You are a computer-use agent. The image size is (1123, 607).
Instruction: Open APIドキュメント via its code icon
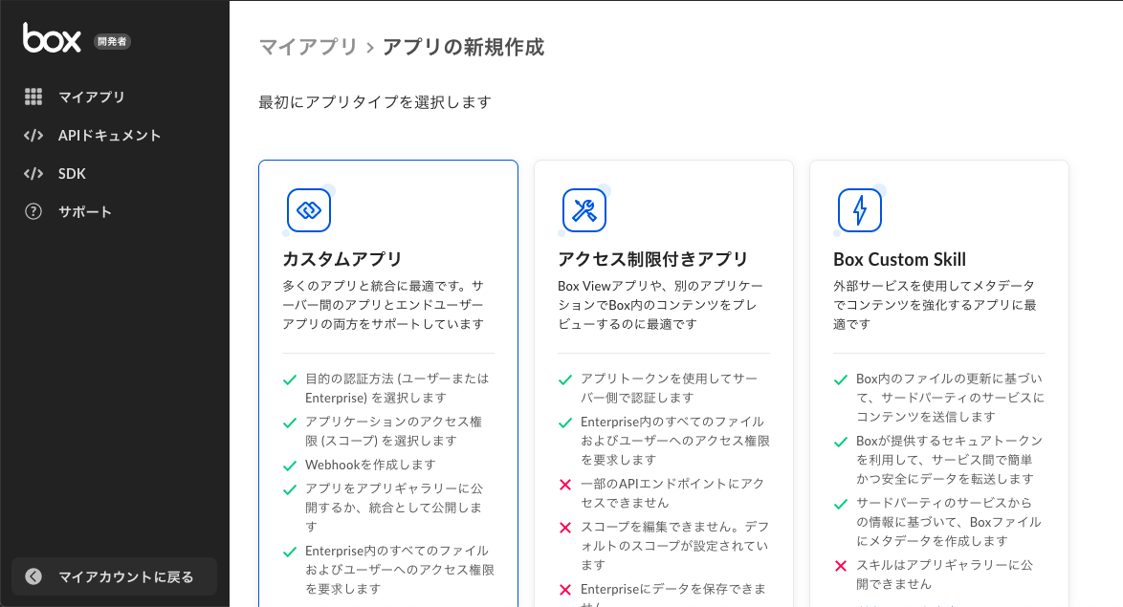point(35,135)
